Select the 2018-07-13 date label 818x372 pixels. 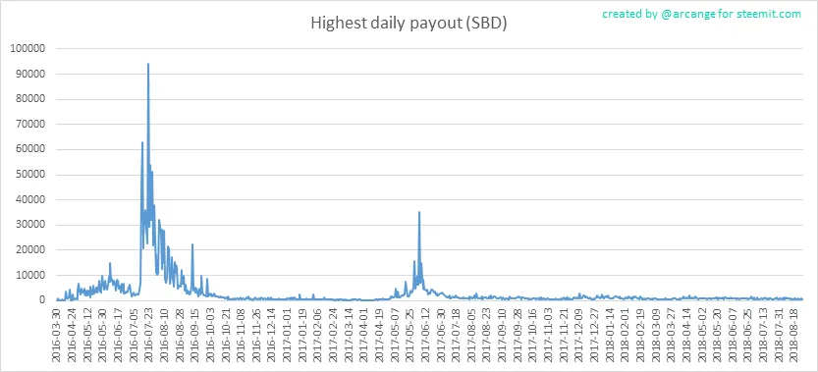764,335
